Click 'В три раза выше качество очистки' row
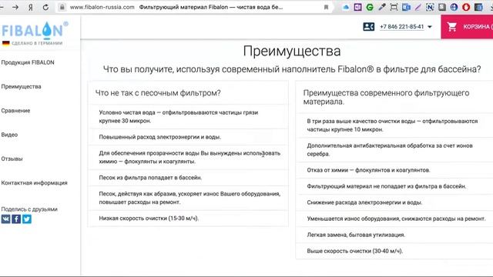The width and height of the screenshot is (493, 277). (x=394, y=125)
